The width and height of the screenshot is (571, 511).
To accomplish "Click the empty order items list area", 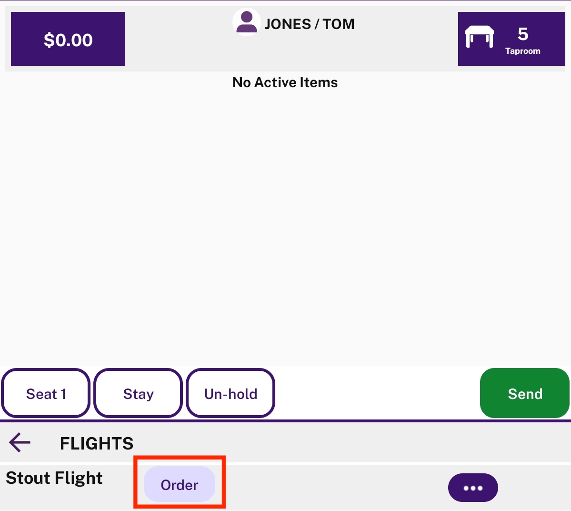I will (x=286, y=226).
